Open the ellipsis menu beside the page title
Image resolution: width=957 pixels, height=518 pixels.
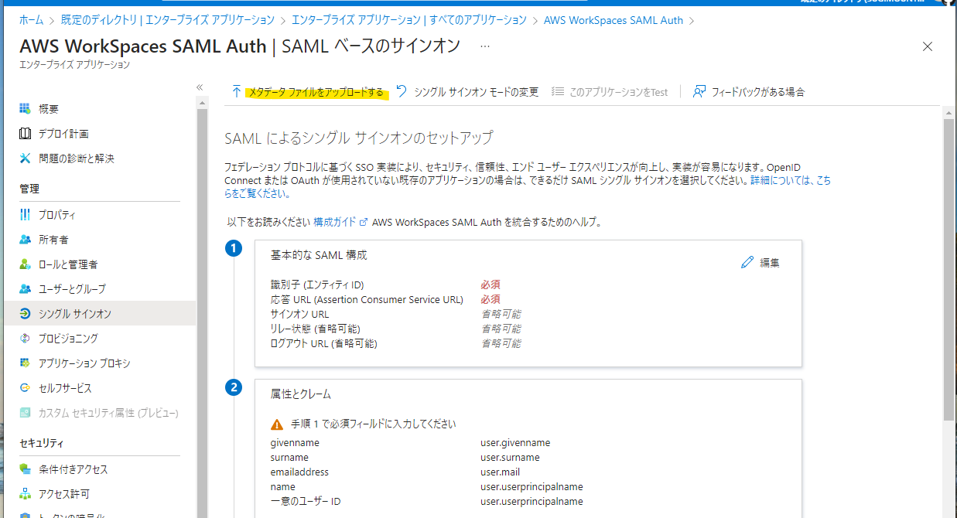tap(484, 46)
